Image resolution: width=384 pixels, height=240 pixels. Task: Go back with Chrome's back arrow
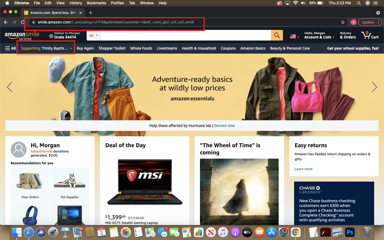(x=6, y=22)
